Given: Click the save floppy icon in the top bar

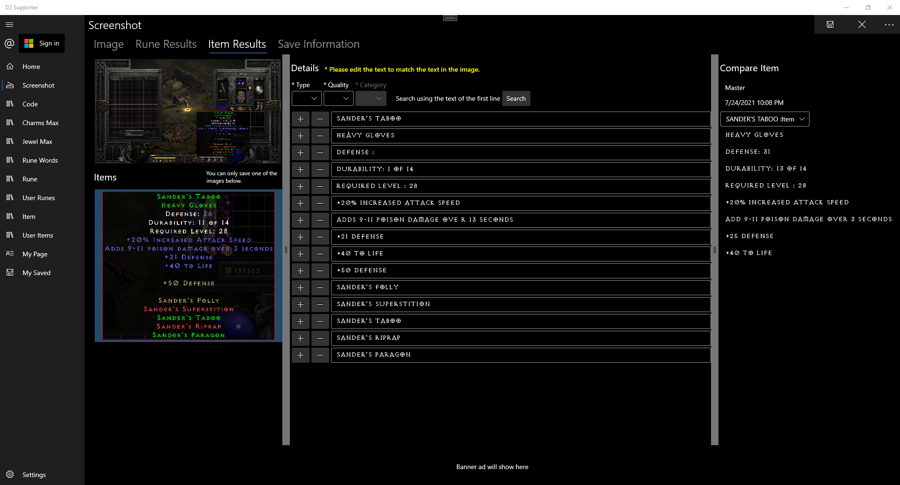Looking at the screenshot, I should (x=830, y=24).
